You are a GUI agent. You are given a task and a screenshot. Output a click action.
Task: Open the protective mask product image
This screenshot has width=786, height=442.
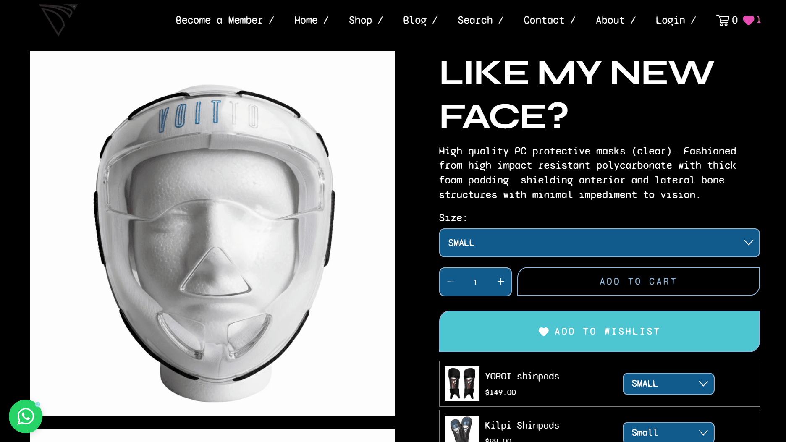coord(212,233)
